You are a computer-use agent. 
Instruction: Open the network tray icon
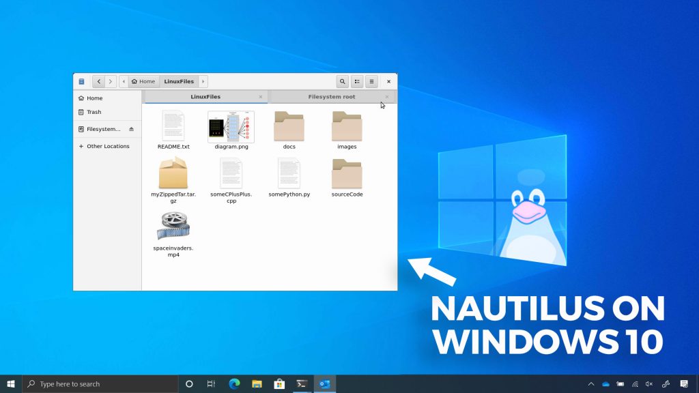635,383
